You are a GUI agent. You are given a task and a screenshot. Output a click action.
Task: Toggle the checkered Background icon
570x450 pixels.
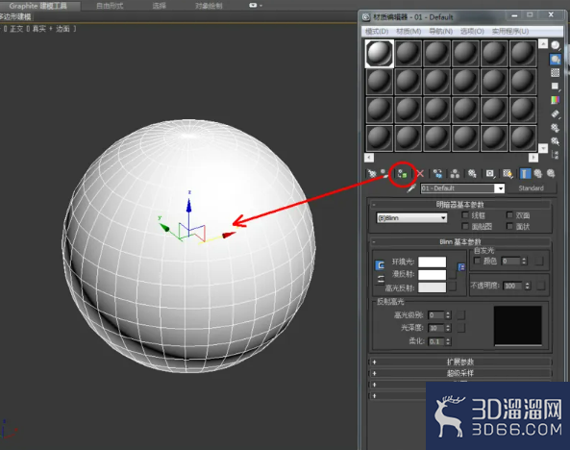555,73
